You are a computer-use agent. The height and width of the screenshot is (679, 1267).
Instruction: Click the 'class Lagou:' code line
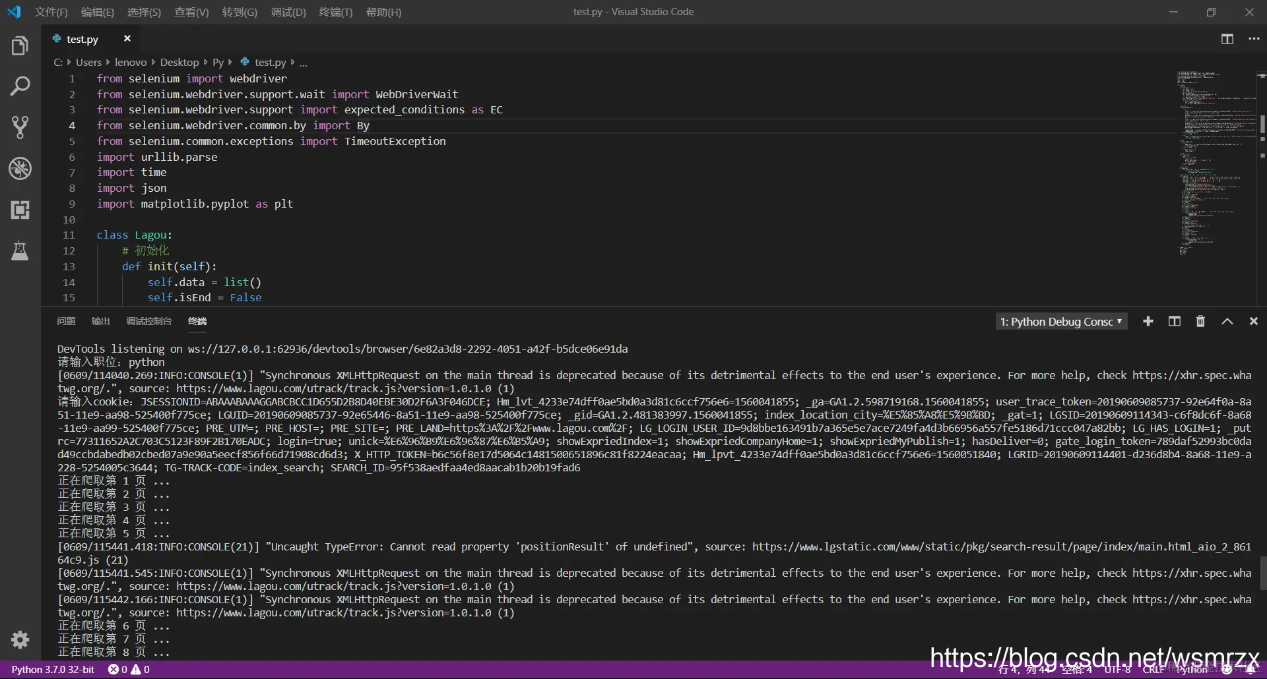tap(134, 235)
